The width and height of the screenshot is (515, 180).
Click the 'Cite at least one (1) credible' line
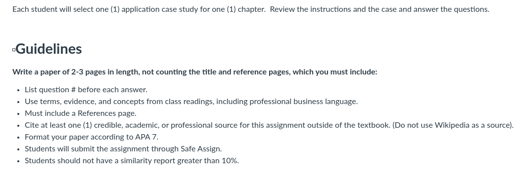(269, 125)
